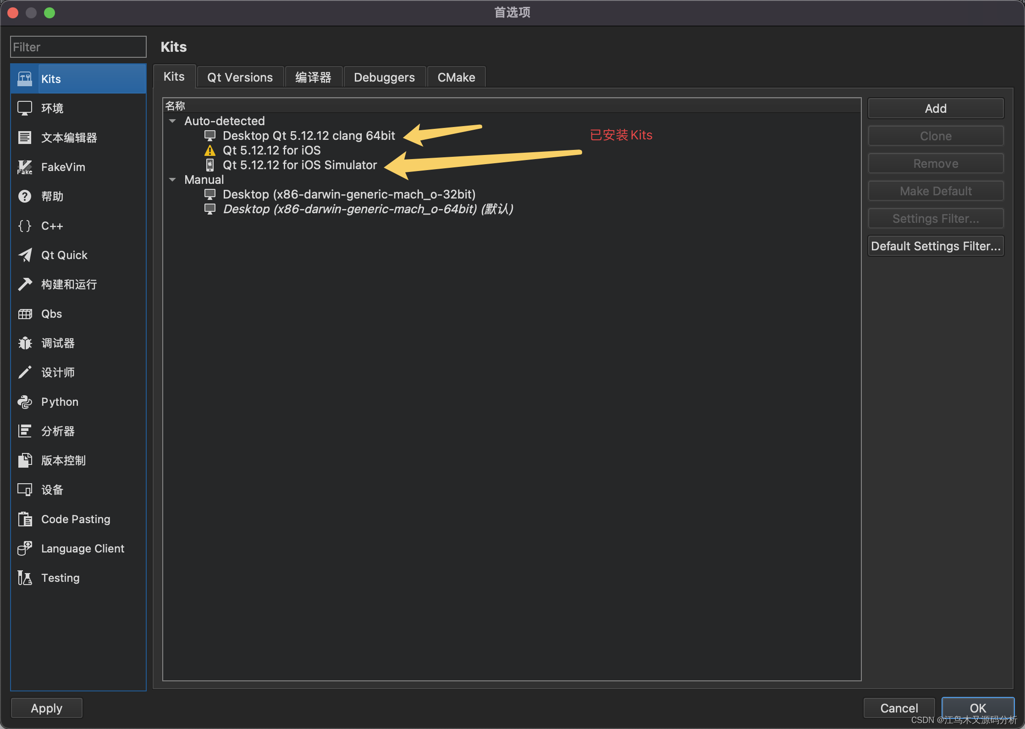Select Qt 5.12.12 for iOS Simulator kit
The height and width of the screenshot is (729, 1025).
tap(300, 165)
